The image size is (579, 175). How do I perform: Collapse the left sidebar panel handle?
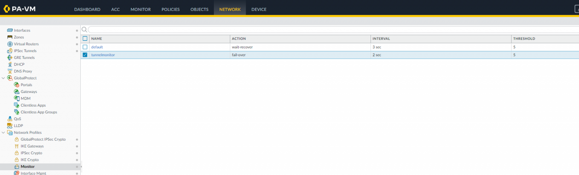tap(81, 167)
